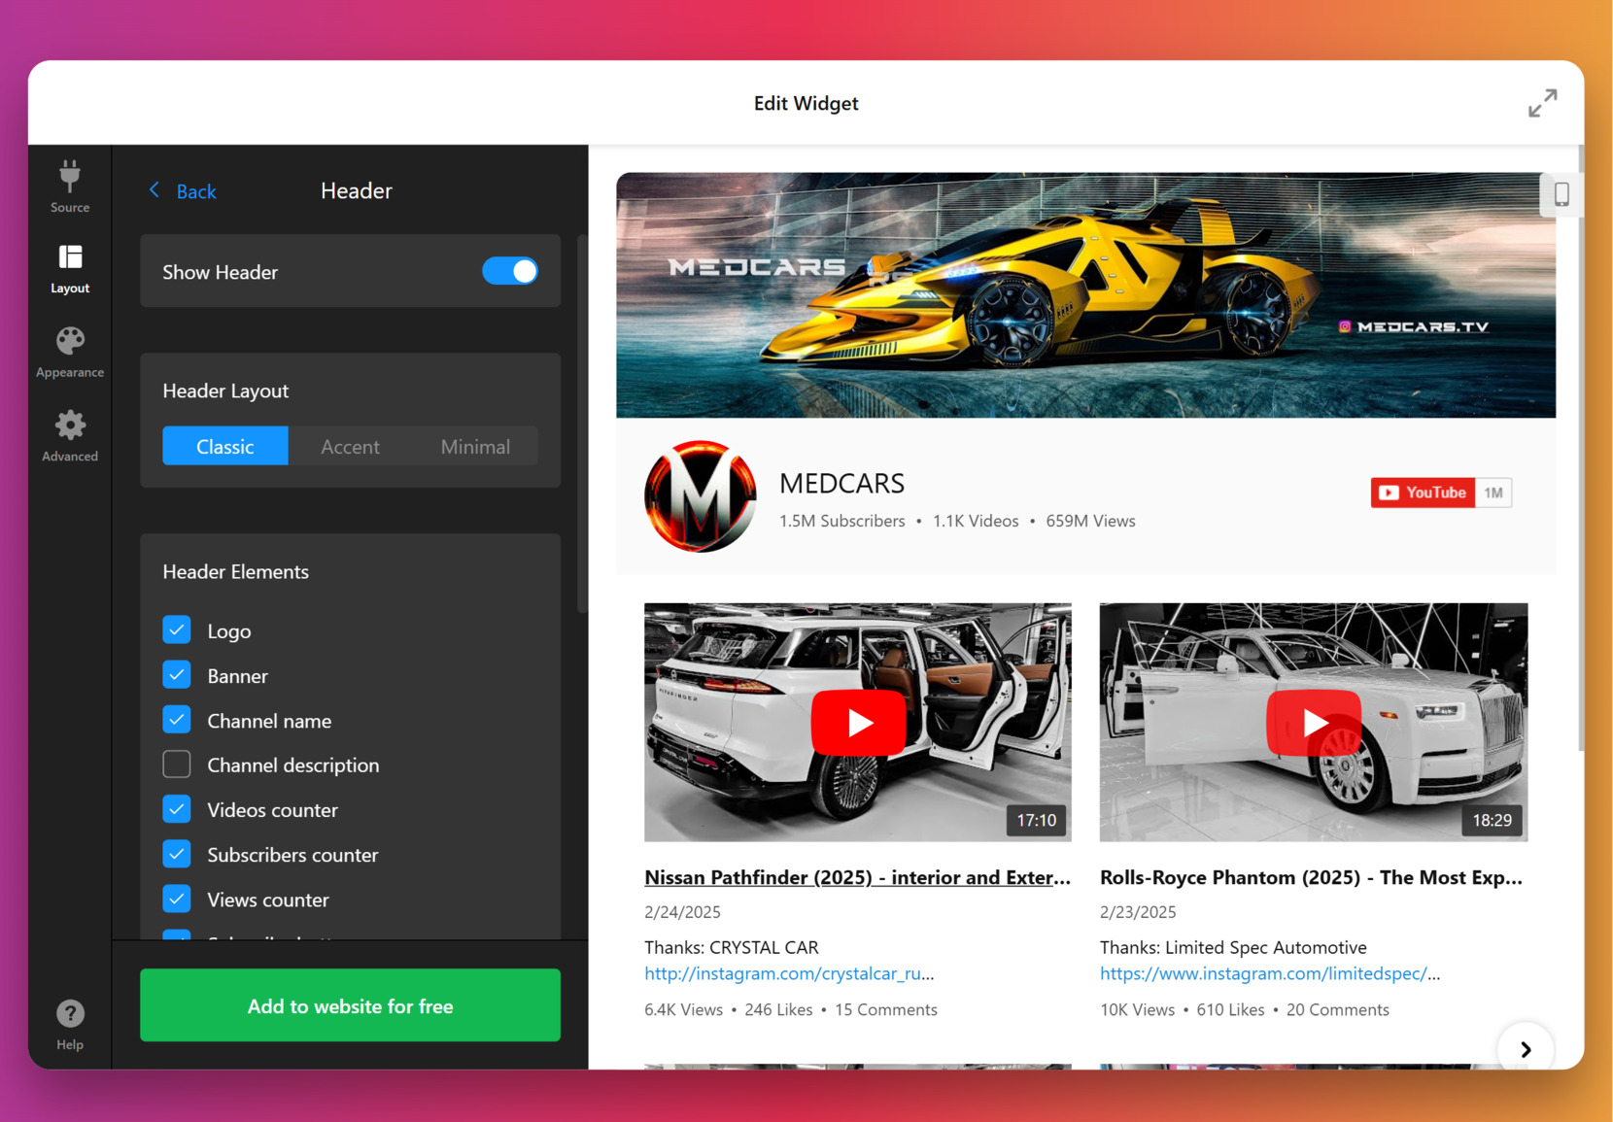Select the Accent header layout
This screenshot has height=1122, width=1613.
coord(350,446)
